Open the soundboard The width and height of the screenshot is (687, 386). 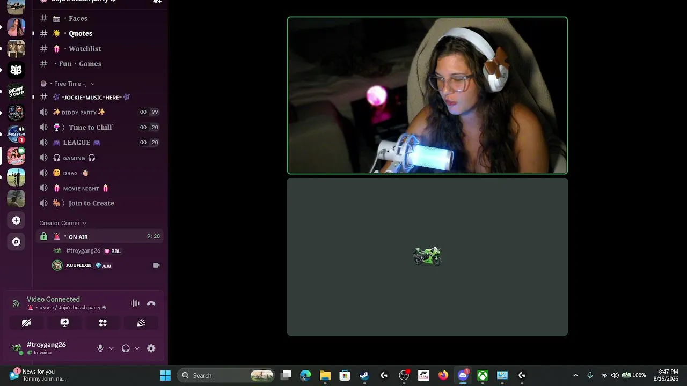tap(141, 323)
